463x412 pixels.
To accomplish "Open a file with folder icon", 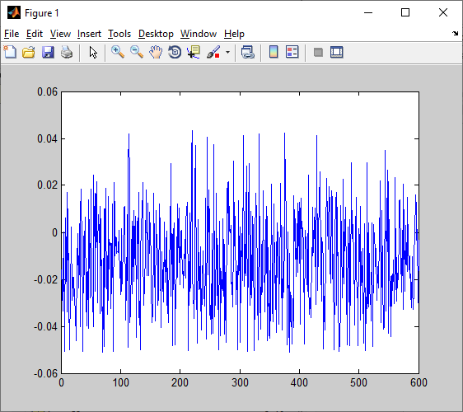I will [29, 52].
